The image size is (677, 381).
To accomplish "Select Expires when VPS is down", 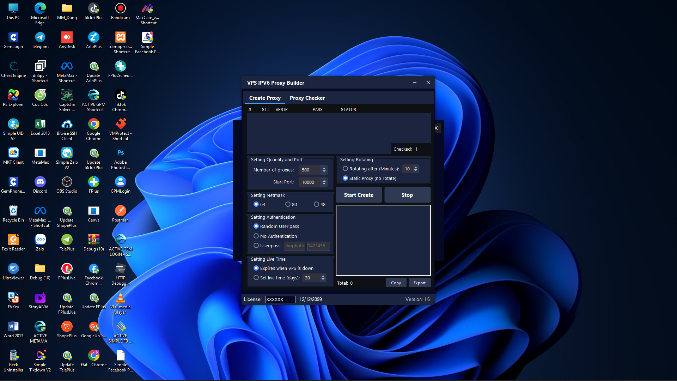I will pos(256,268).
